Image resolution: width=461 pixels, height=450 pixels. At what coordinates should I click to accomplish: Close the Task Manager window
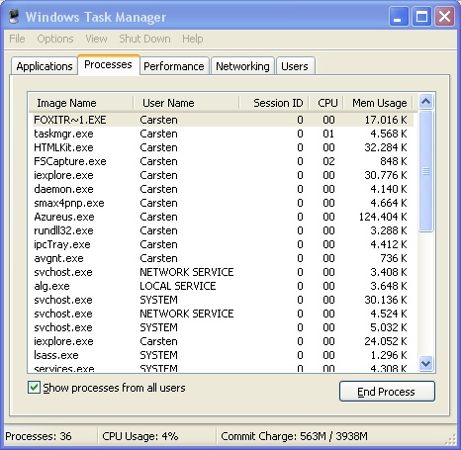pyautogui.click(x=444, y=17)
